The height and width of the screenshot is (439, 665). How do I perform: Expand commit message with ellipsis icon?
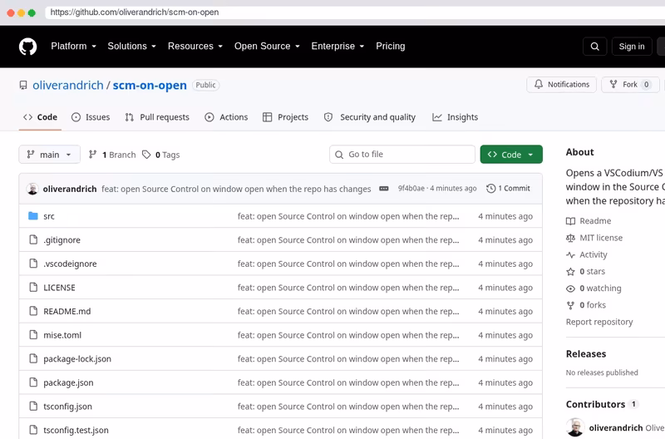click(384, 189)
